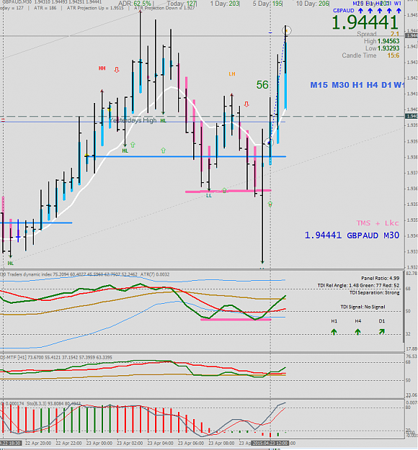Click the red down arrow beside HH label
Viewport: 418px width, 450px height.
117,70
